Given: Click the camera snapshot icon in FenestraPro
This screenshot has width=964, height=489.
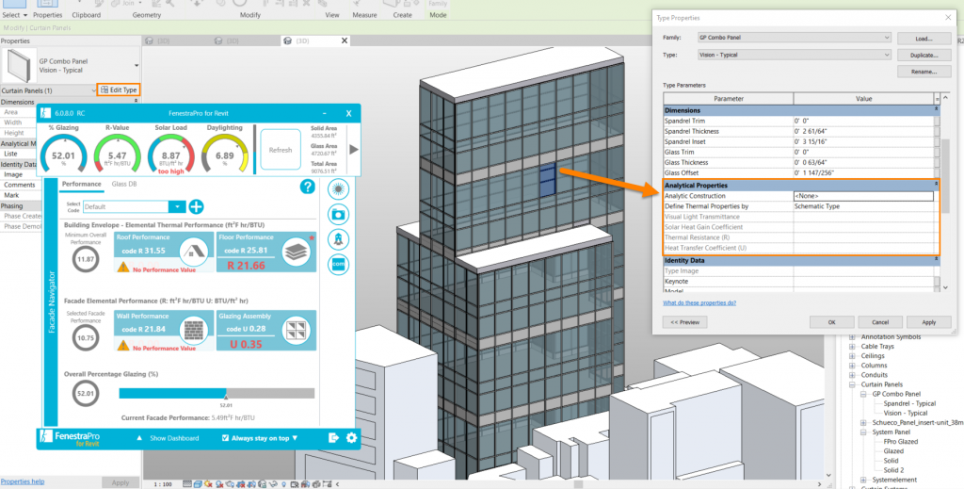Looking at the screenshot, I should coord(338,215).
